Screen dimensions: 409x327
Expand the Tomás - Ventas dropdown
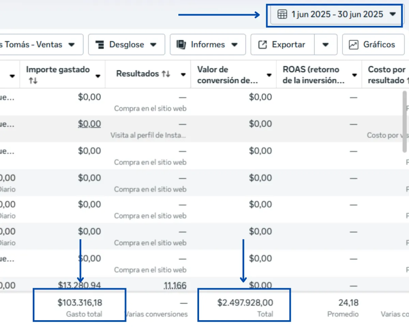tap(71, 45)
